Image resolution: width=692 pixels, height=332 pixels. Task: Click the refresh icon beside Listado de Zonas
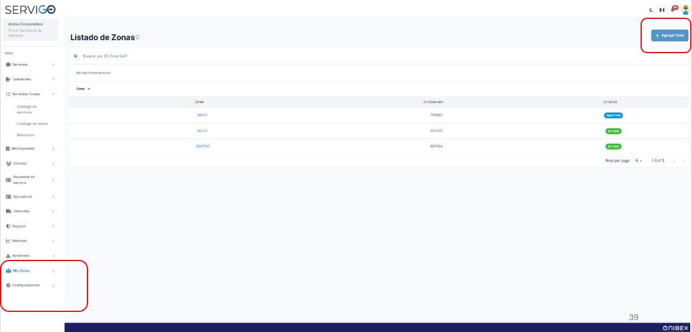(x=138, y=37)
